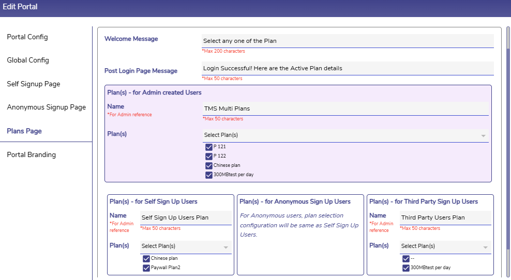Open the Portal Config section
Viewport: 511px width, 280px height.
[27, 37]
